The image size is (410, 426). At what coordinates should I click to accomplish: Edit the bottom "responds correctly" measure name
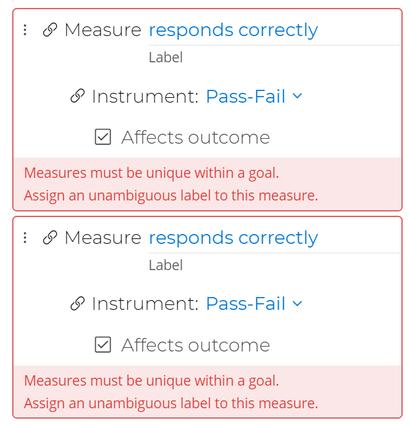pyautogui.click(x=233, y=238)
